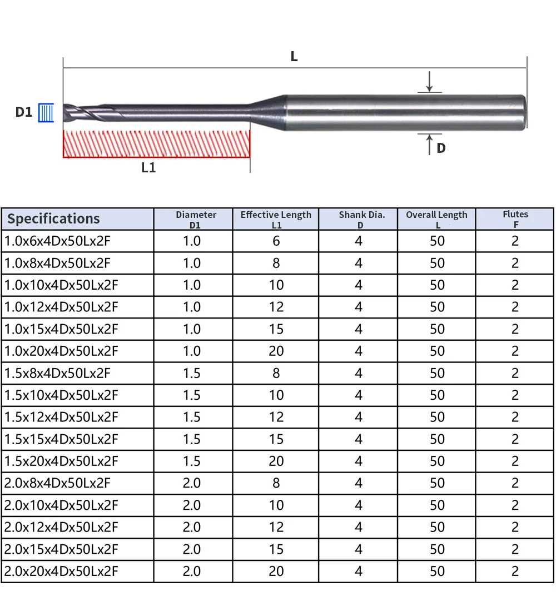Click the 1.5x12x4Dx50Lx2F specification
The height and width of the screenshot is (606, 556).
[61, 418]
